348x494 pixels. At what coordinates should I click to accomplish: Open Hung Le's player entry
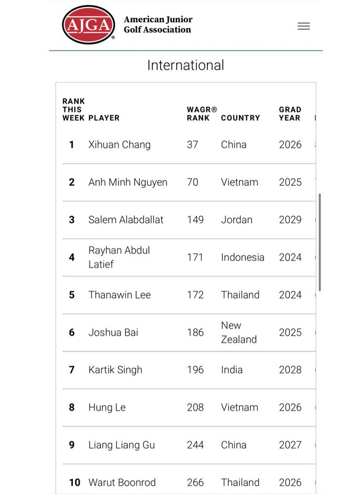point(107,407)
